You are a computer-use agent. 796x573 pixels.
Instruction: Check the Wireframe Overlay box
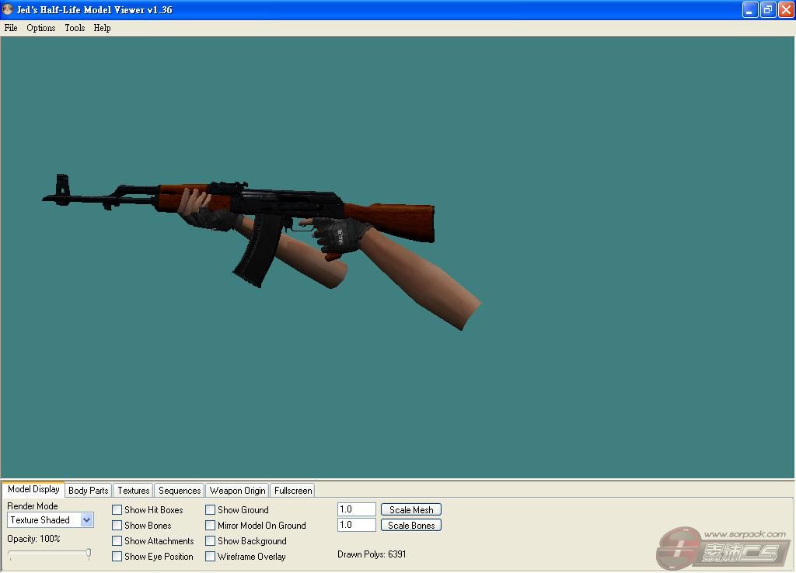coord(211,557)
